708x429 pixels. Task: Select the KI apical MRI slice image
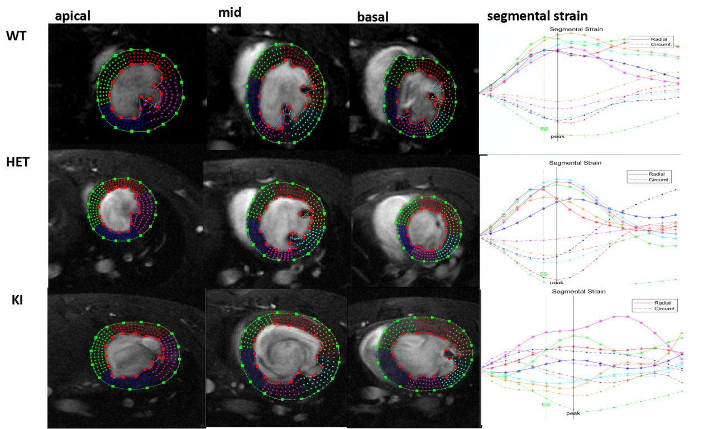click(127, 358)
